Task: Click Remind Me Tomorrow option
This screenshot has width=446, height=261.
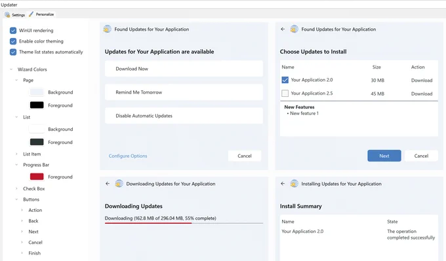Action: [184, 92]
